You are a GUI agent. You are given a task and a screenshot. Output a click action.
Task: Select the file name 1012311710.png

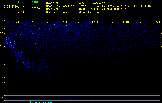(x=13, y=7)
